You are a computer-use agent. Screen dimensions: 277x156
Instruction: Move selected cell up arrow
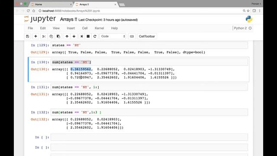pos(67,36)
